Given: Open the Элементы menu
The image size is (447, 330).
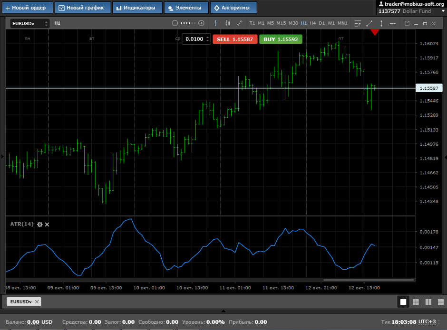Looking at the screenshot, I should 186,8.
